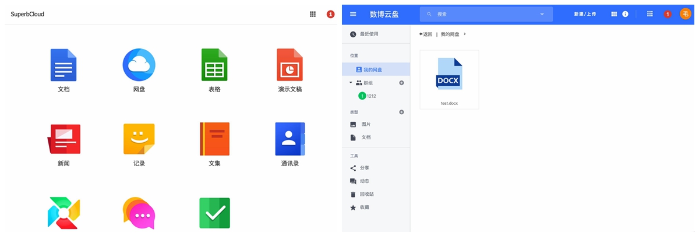Add a new group with 群组 plus icon
The width and height of the screenshot is (699, 236).
point(401,83)
